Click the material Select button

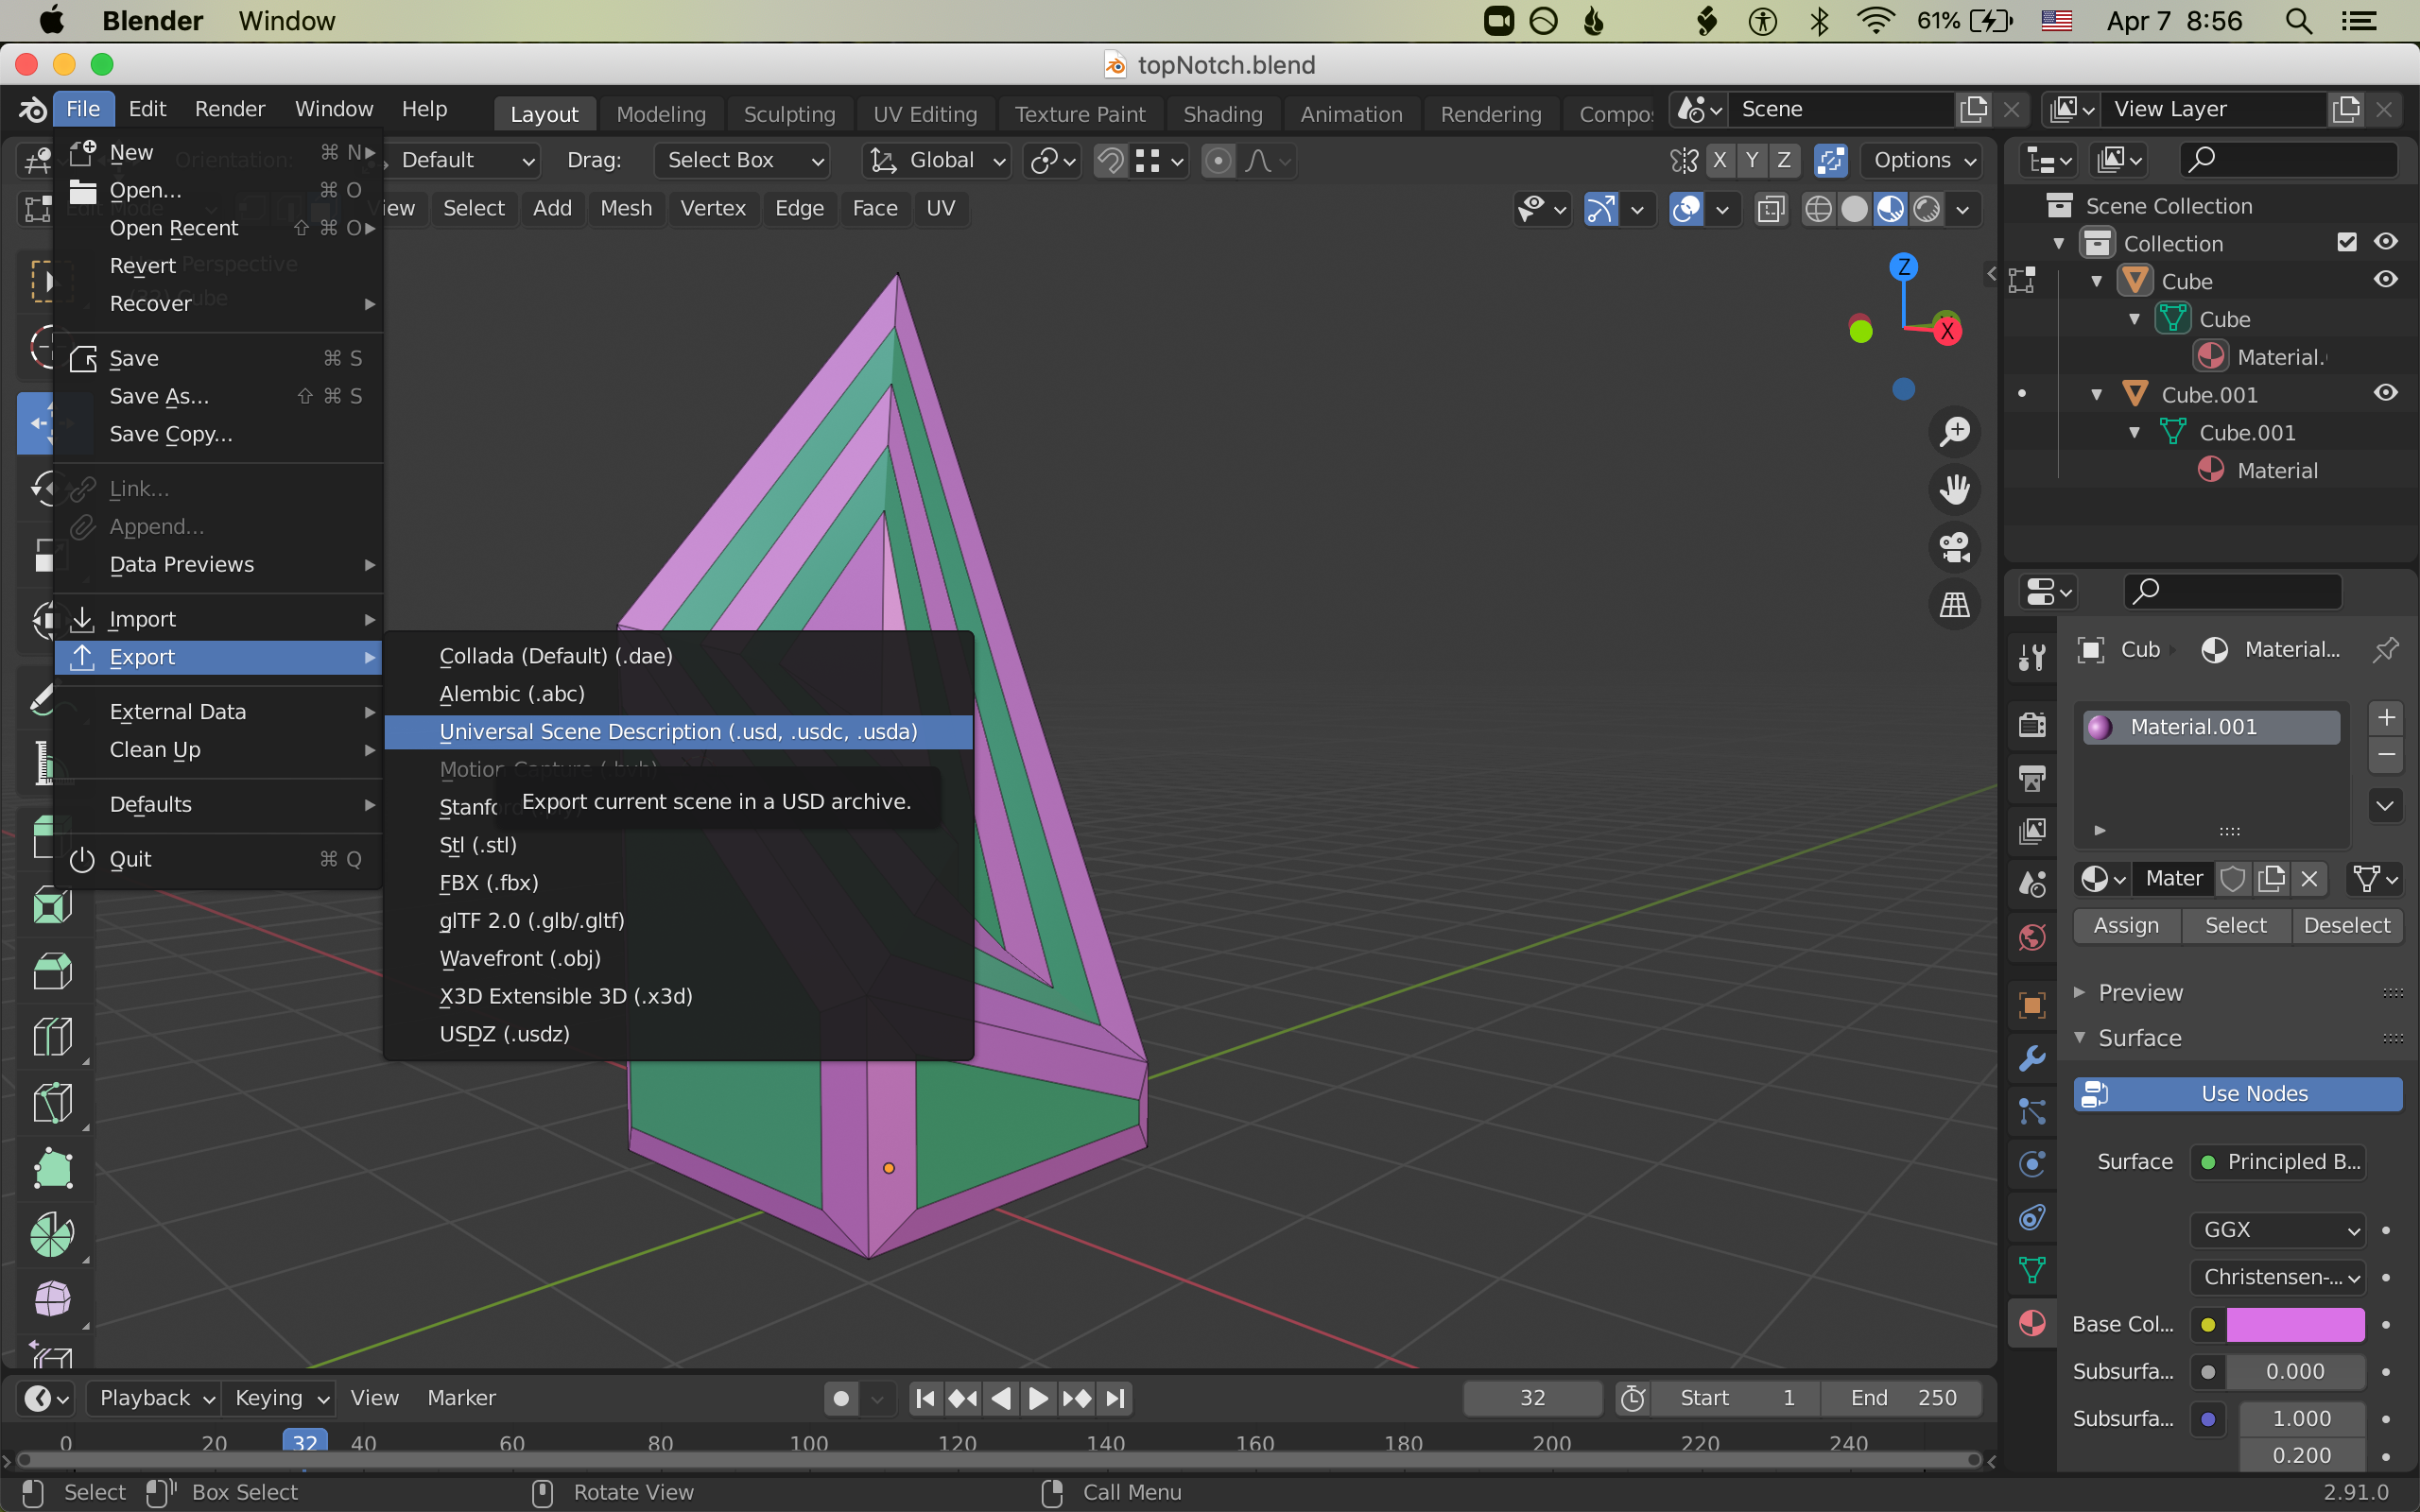2236,925
